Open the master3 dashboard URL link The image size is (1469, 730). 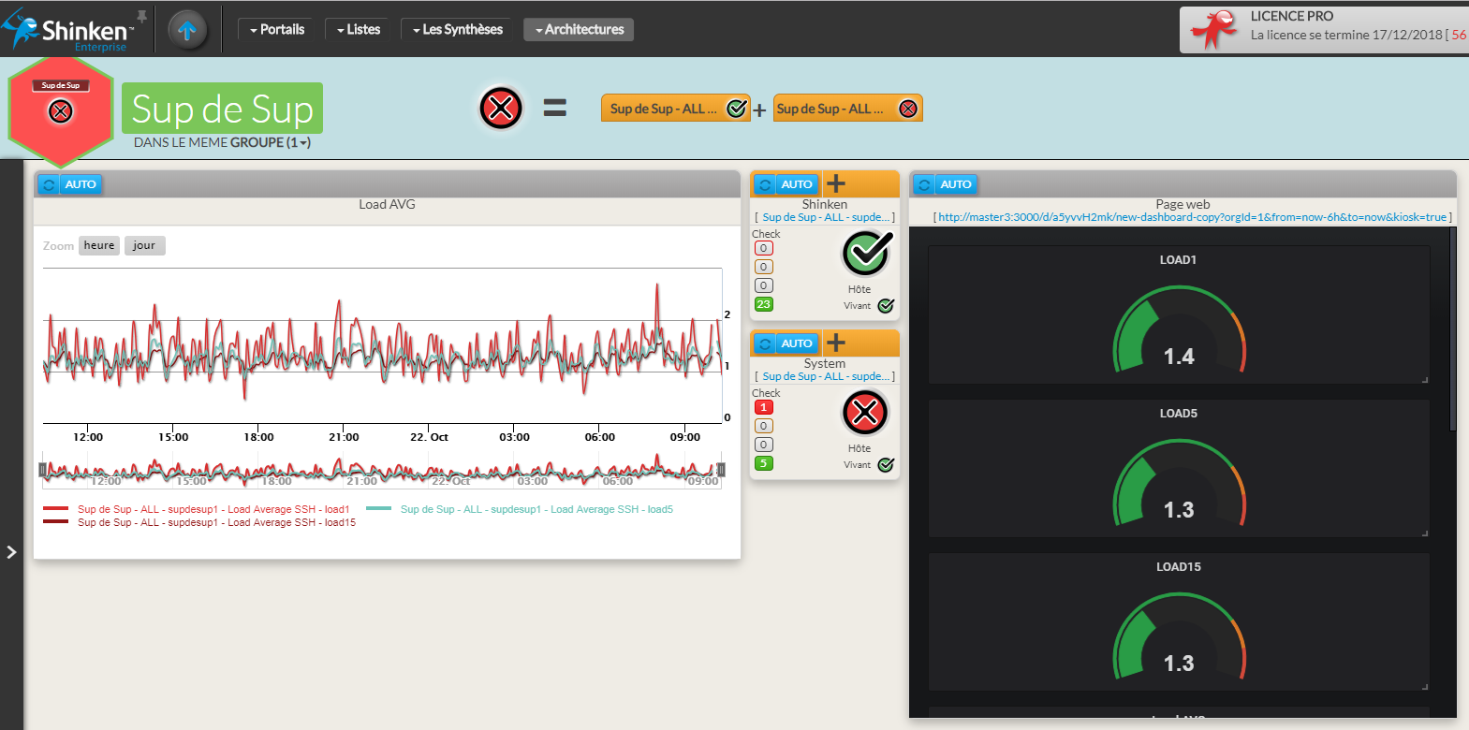tap(1192, 217)
